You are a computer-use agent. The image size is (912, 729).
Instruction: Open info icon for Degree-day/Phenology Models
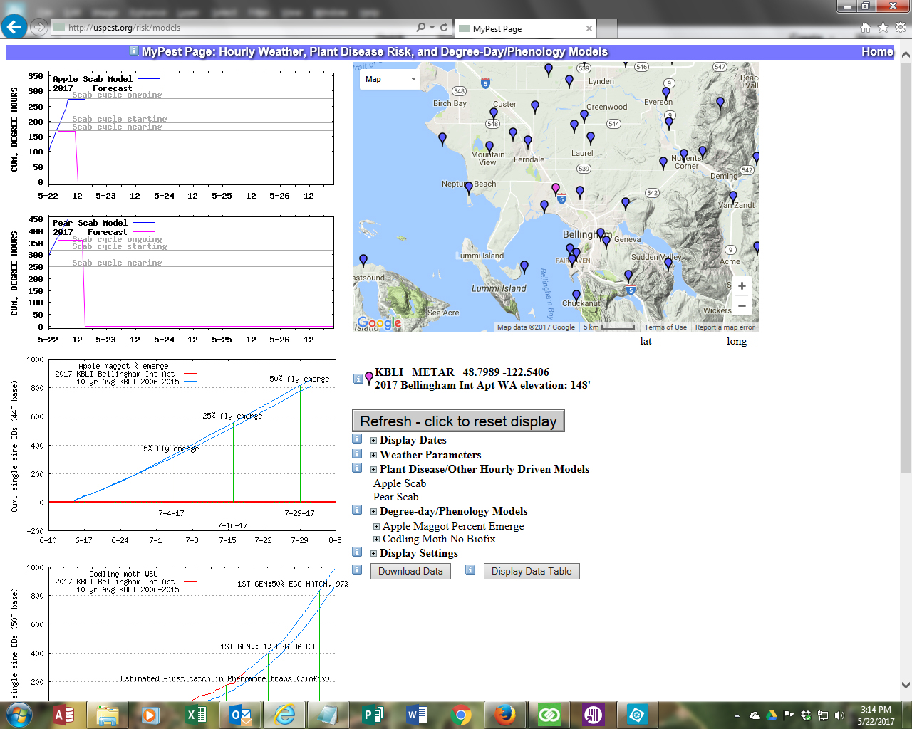point(358,510)
